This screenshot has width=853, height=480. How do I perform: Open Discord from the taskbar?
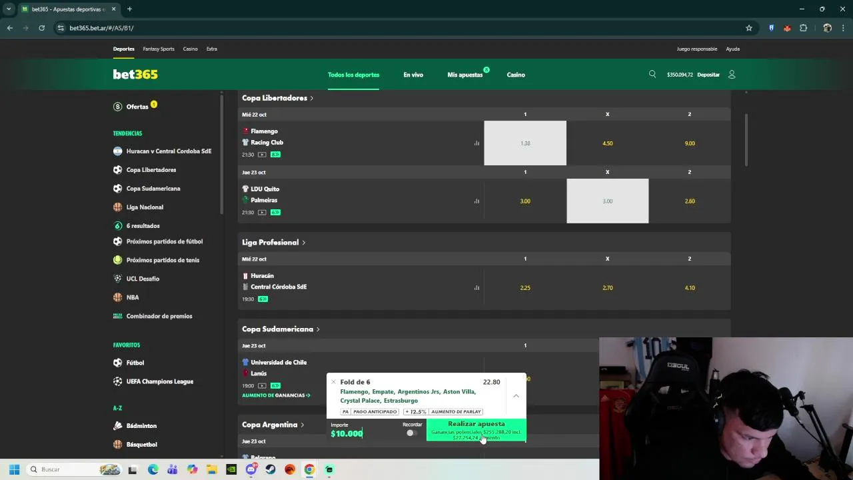[251, 469]
